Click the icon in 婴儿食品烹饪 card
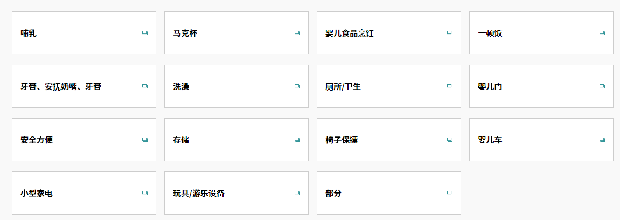This screenshot has height=220, width=620. pos(450,33)
